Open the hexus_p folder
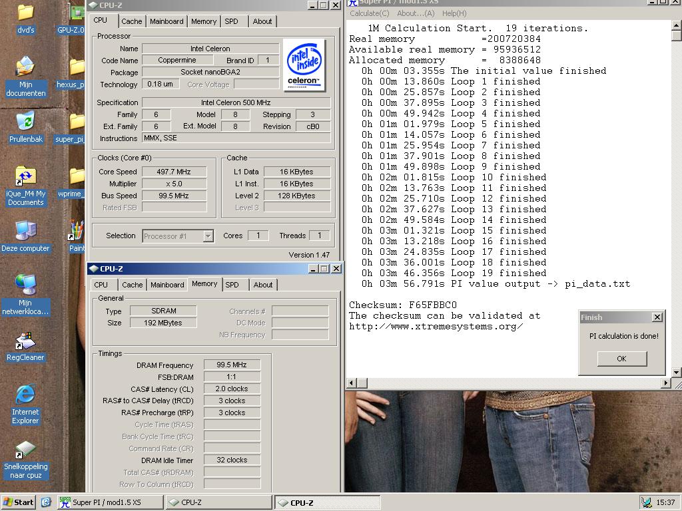 (x=77, y=67)
